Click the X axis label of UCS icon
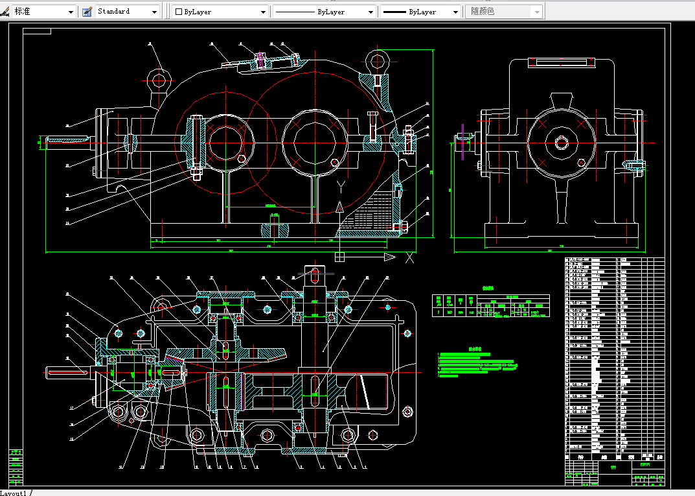 tap(409, 257)
